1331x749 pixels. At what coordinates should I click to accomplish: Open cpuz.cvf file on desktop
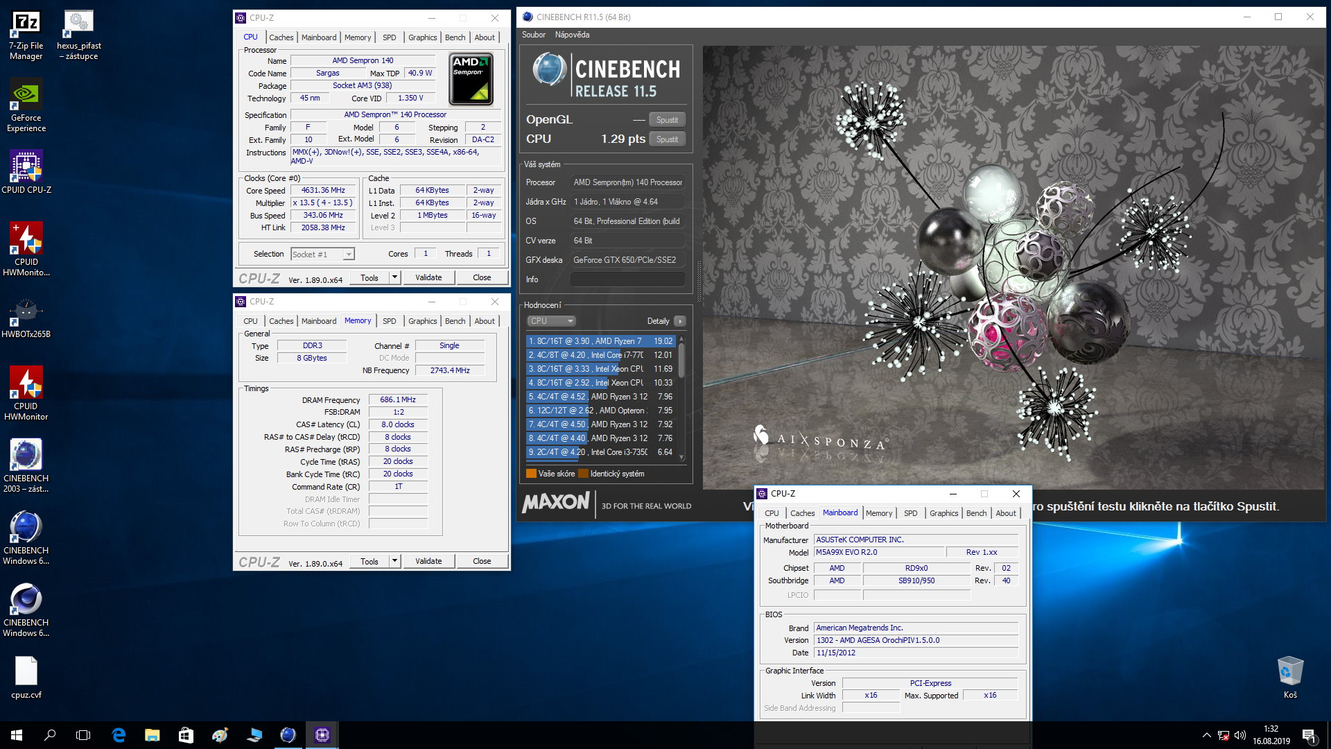pyautogui.click(x=26, y=678)
